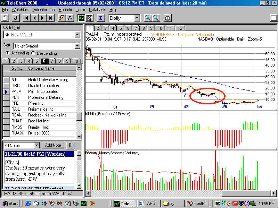
Task: Open the Reports menu
Action: pyautogui.click(x=65, y=10)
